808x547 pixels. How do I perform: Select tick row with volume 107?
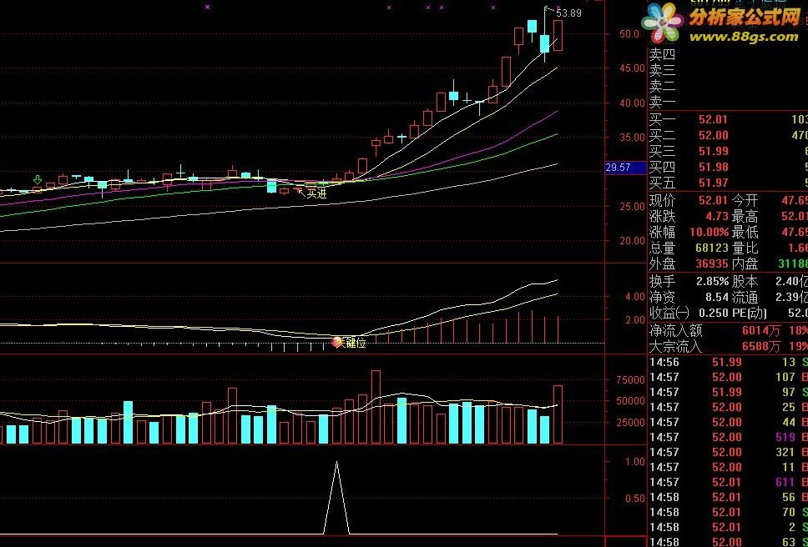pyautogui.click(x=728, y=377)
